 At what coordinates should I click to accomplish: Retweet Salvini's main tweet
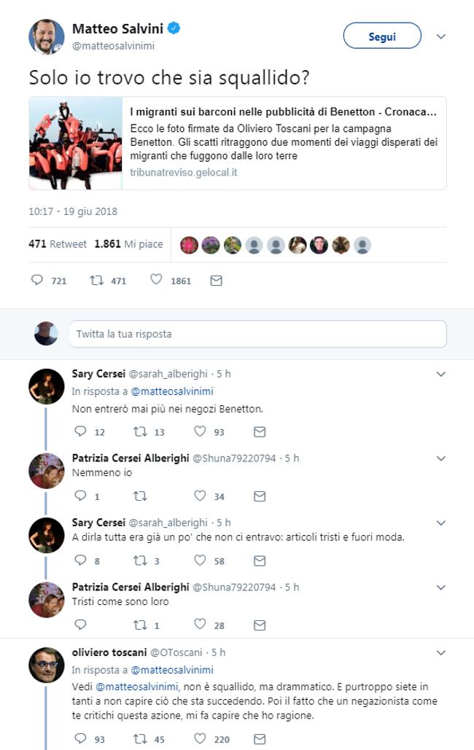pyautogui.click(x=96, y=280)
